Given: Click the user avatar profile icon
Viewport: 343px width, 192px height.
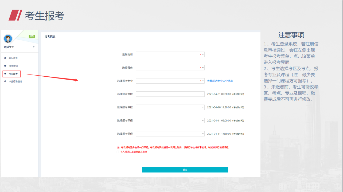Looking at the screenshot, I should coord(8,39).
